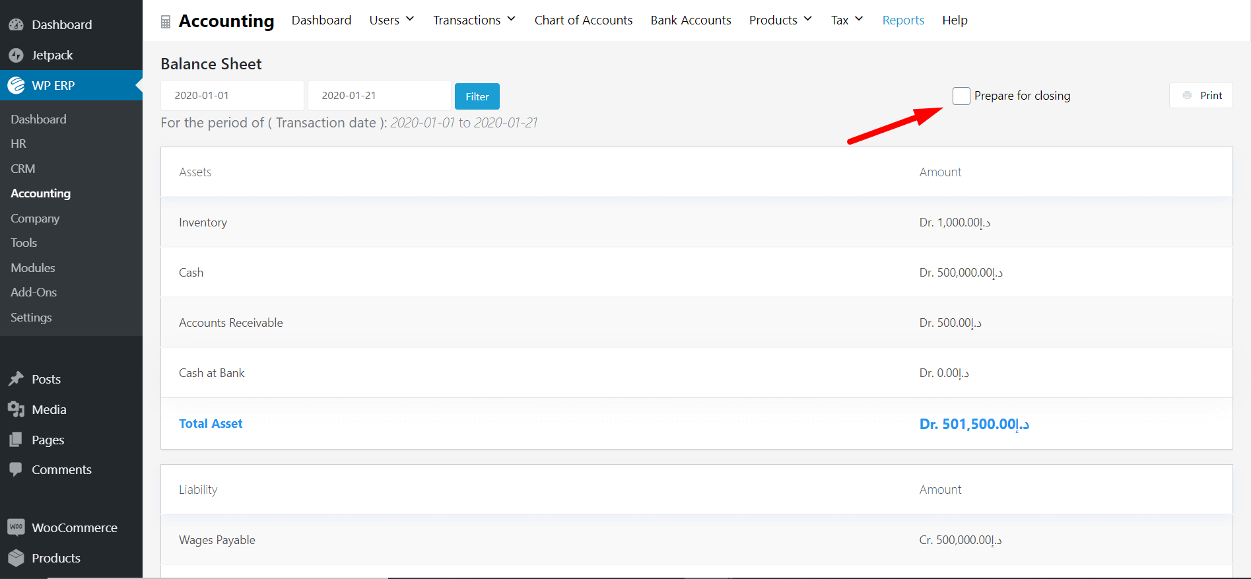Image resolution: width=1251 pixels, height=579 pixels.
Task: Click the Pages icon in sidebar
Action: [17, 440]
